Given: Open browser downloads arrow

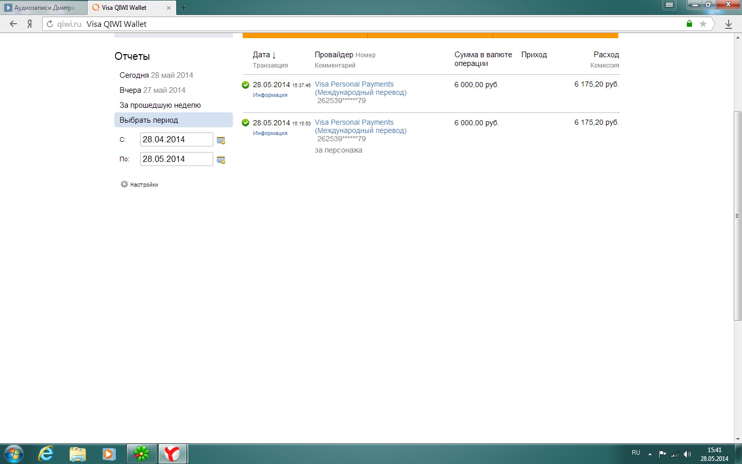Looking at the screenshot, I should [729, 24].
